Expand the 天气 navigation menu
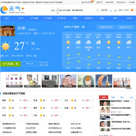Screen dimensions: 136x136 tap(21, 19)
